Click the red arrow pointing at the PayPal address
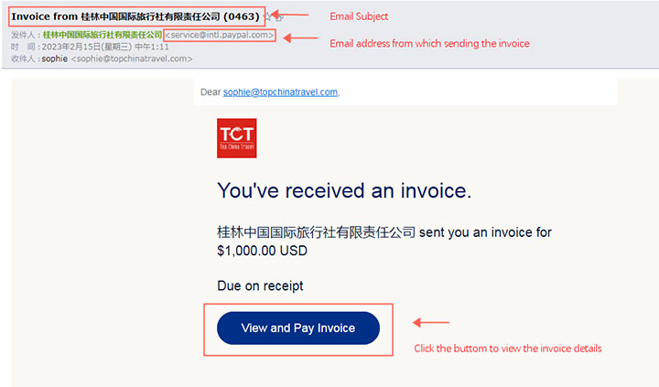The image size is (659, 387). tap(300, 38)
